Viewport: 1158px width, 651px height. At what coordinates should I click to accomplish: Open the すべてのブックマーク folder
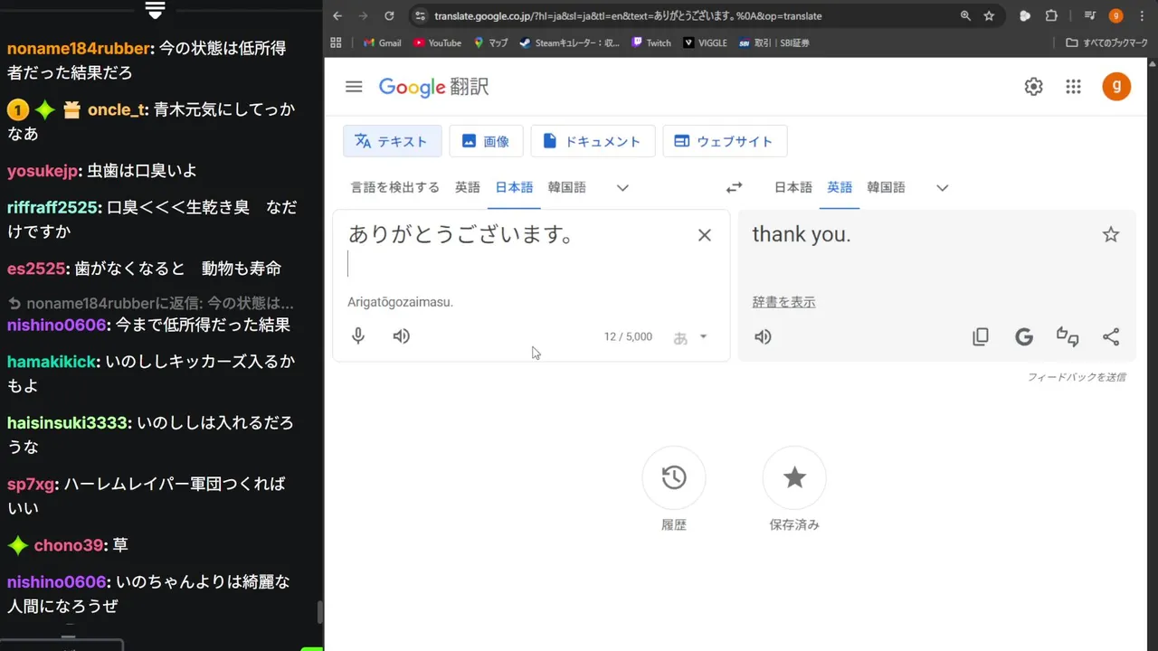pos(1107,42)
